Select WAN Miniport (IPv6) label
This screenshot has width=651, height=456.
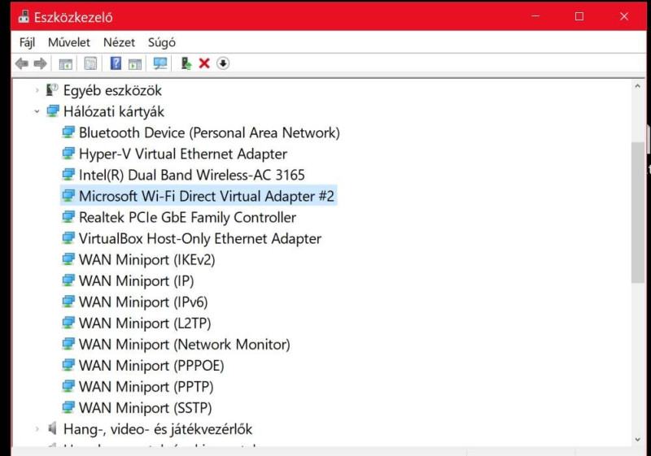point(143,302)
